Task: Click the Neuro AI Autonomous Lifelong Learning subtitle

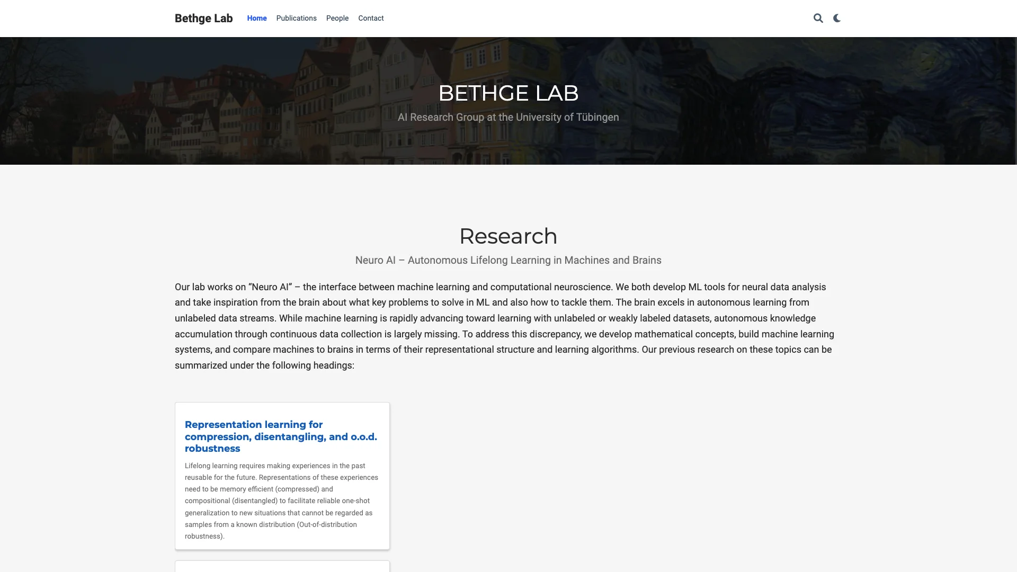Action: [x=508, y=260]
